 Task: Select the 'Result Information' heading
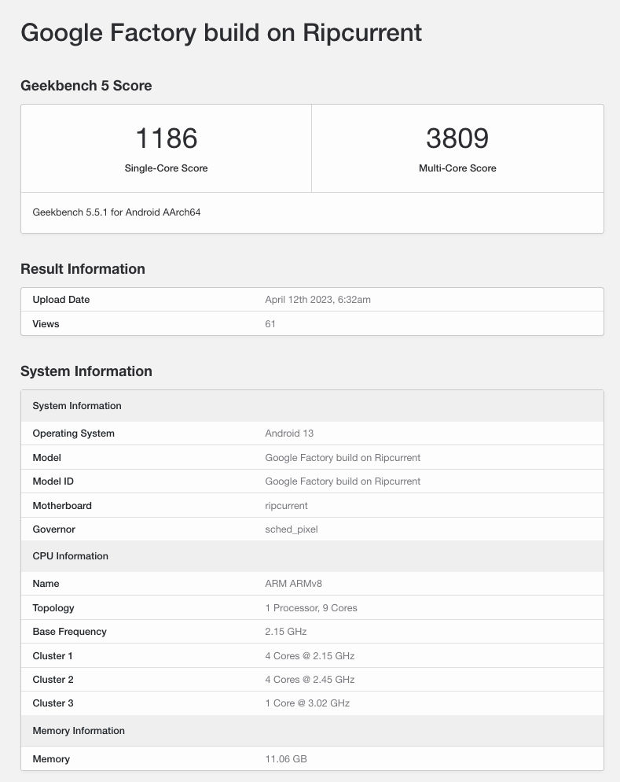click(83, 269)
